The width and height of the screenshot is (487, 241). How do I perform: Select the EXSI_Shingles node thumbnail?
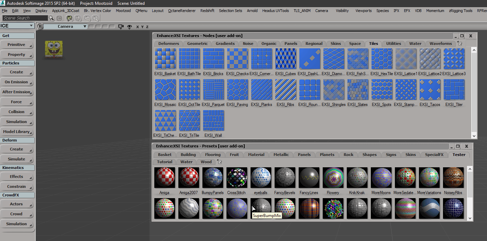334,89
